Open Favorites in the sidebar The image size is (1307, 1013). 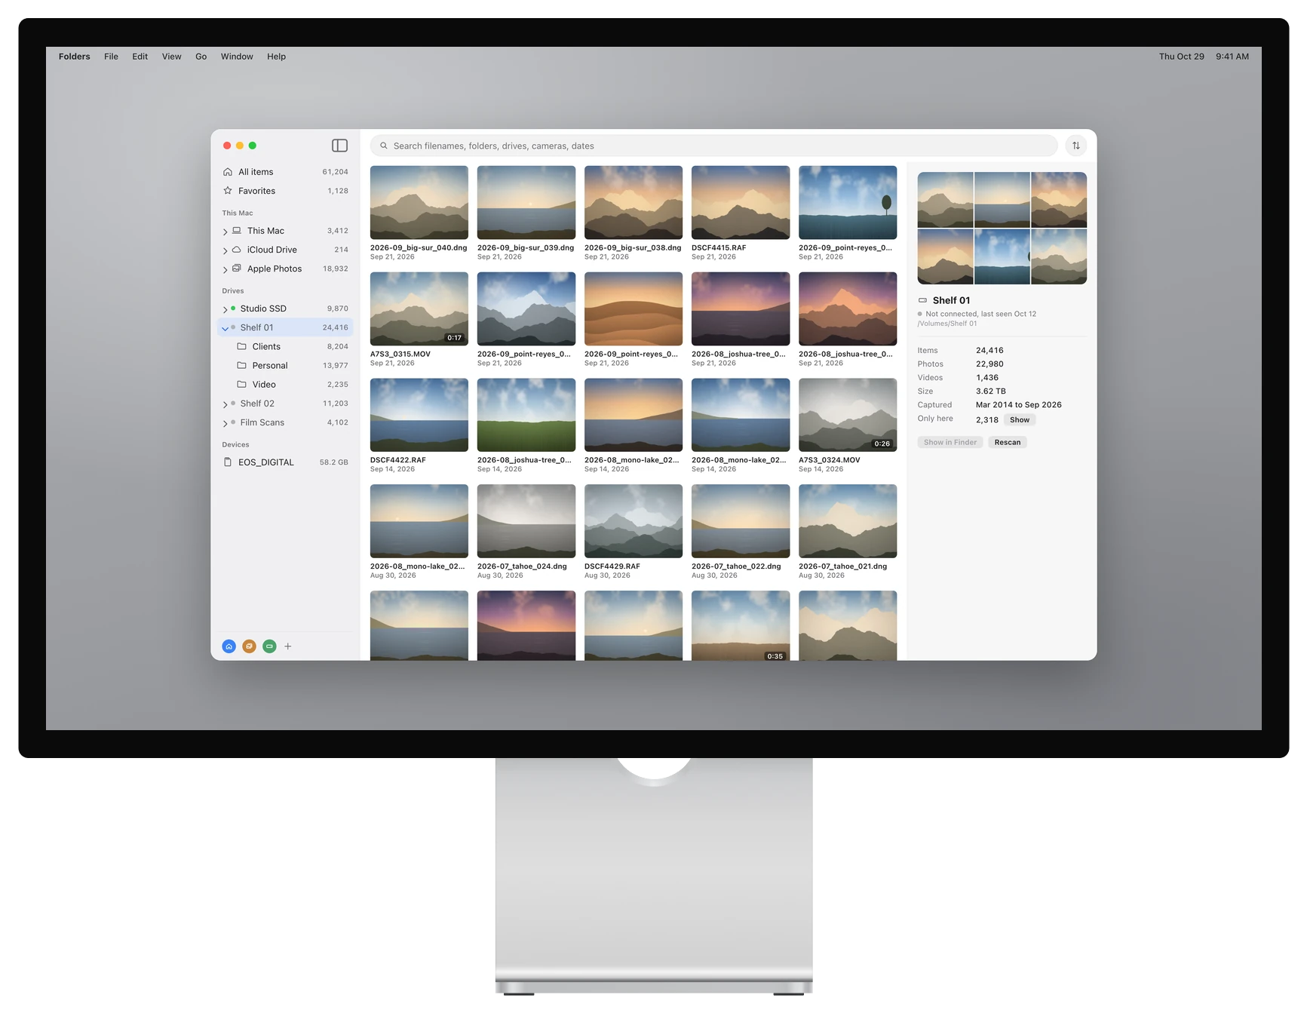tap(285, 191)
